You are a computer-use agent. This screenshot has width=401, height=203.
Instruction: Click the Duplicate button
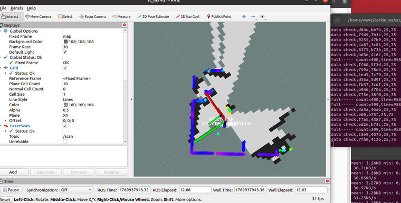point(46,172)
